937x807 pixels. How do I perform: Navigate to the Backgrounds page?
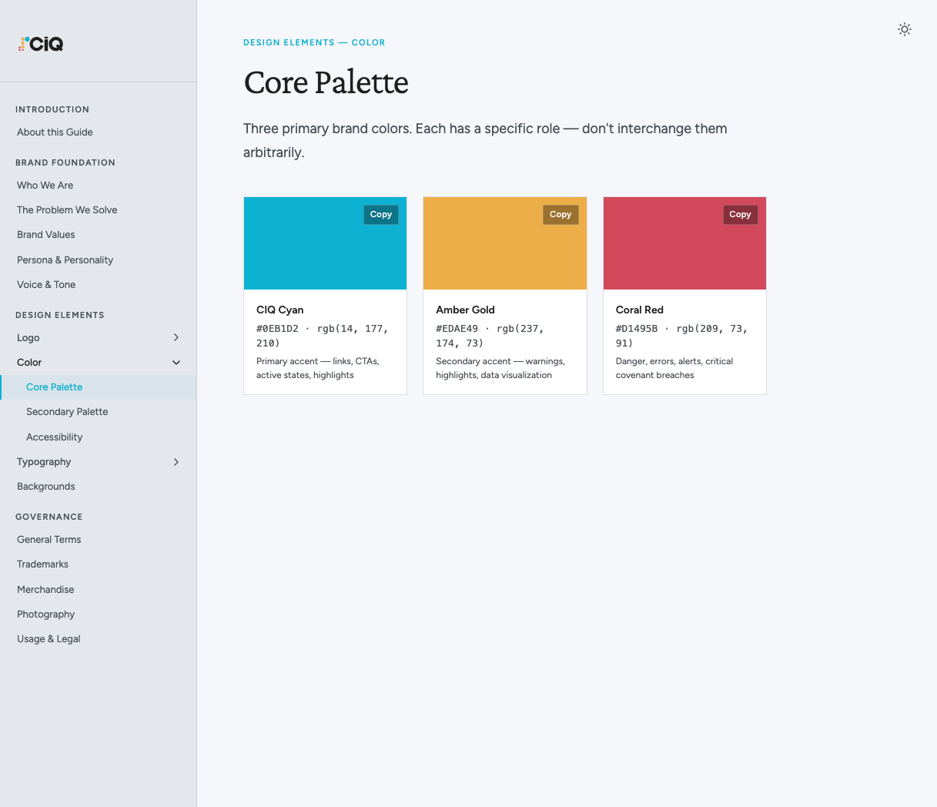[46, 486]
